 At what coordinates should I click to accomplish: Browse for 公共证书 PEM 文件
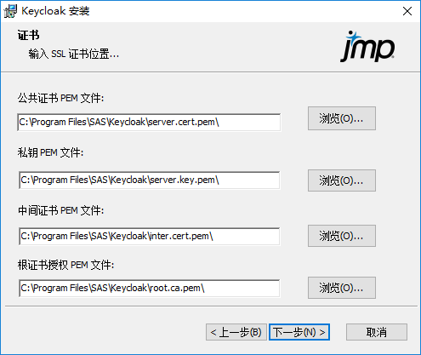pos(342,118)
